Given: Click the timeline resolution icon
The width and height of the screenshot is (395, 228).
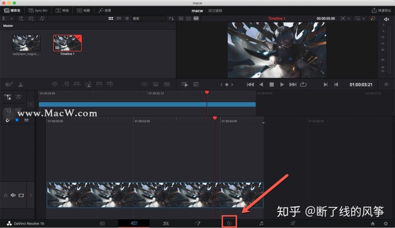Looking at the screenshot, I should (358, 19).
